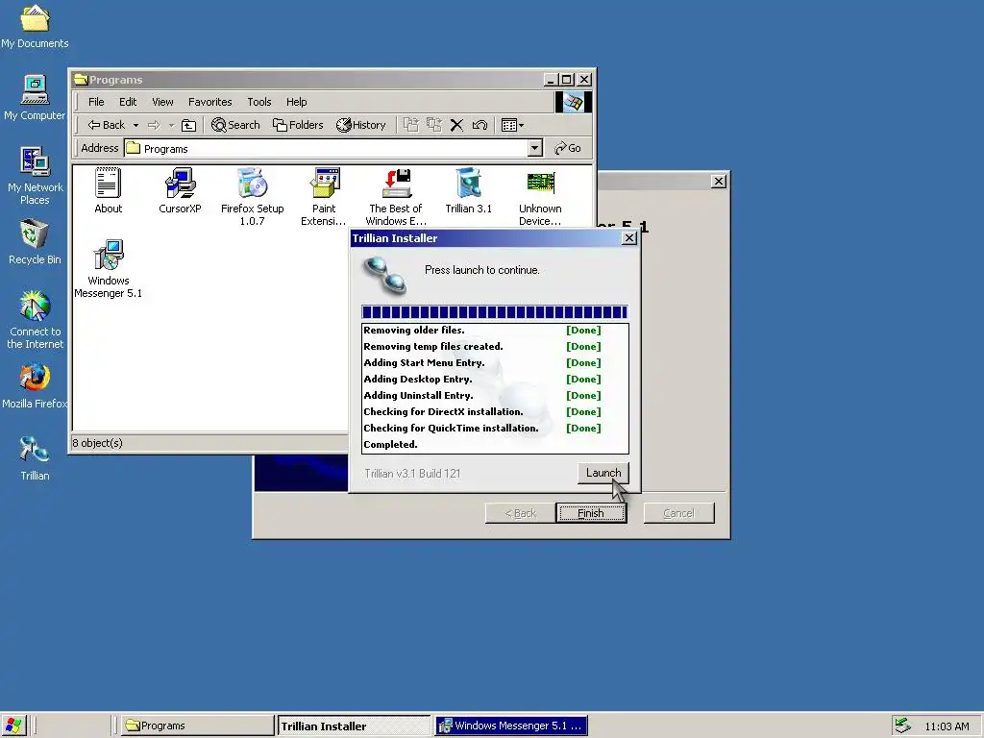
Task: Click Finish in Windows Messenger setup
Action: (x=591, y=513)
